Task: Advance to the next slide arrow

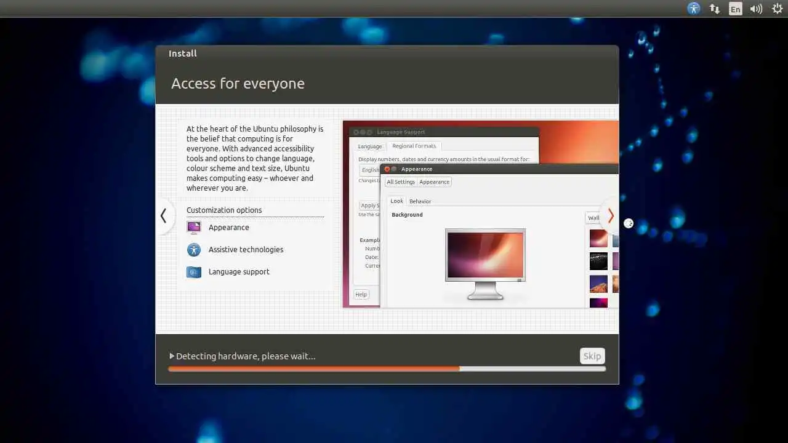Action: click(x=610, y=216)
